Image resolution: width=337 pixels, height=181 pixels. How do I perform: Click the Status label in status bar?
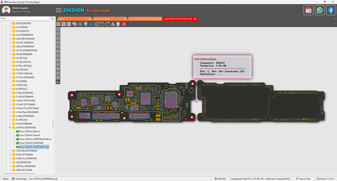[x=6, y=179]
